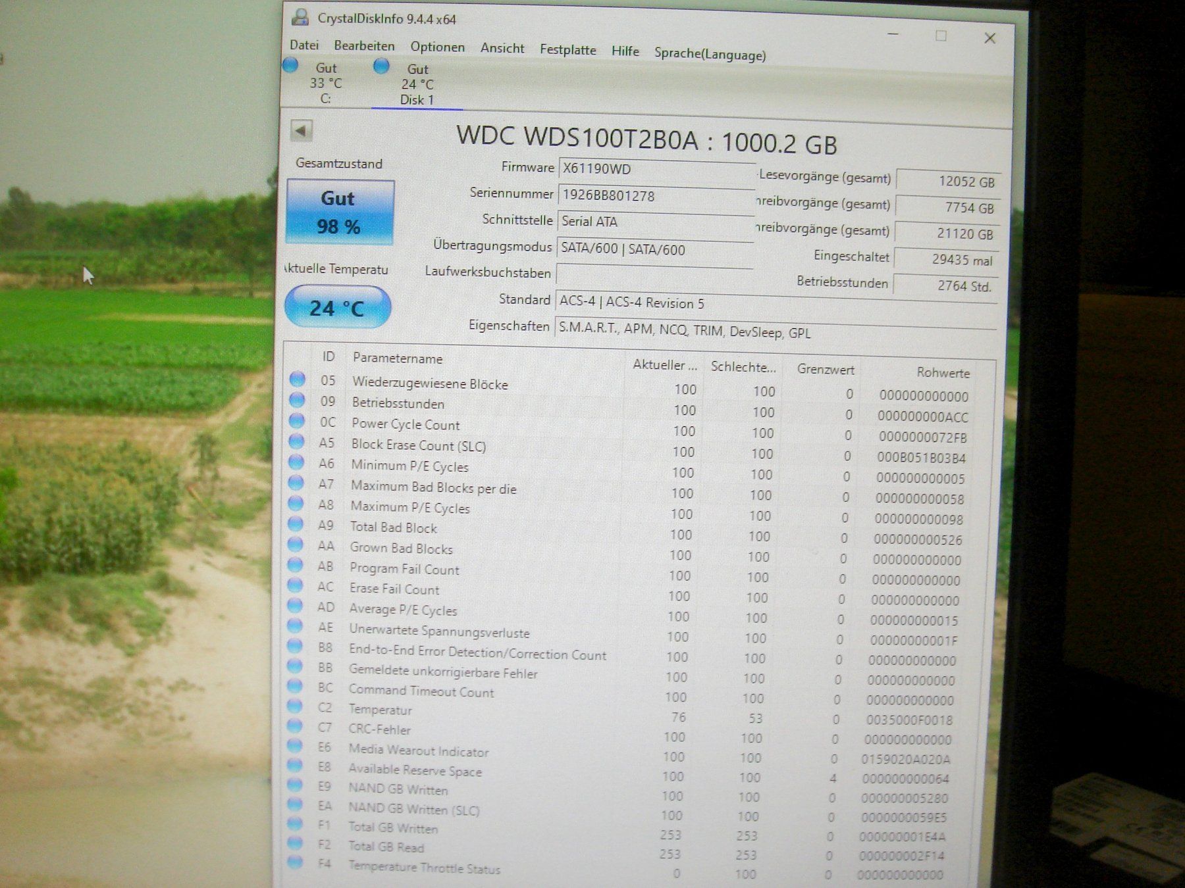This screenshot has height=888, width=1185.
Task: Click status orb beside Total GB Written
Action: click(294, 824)
